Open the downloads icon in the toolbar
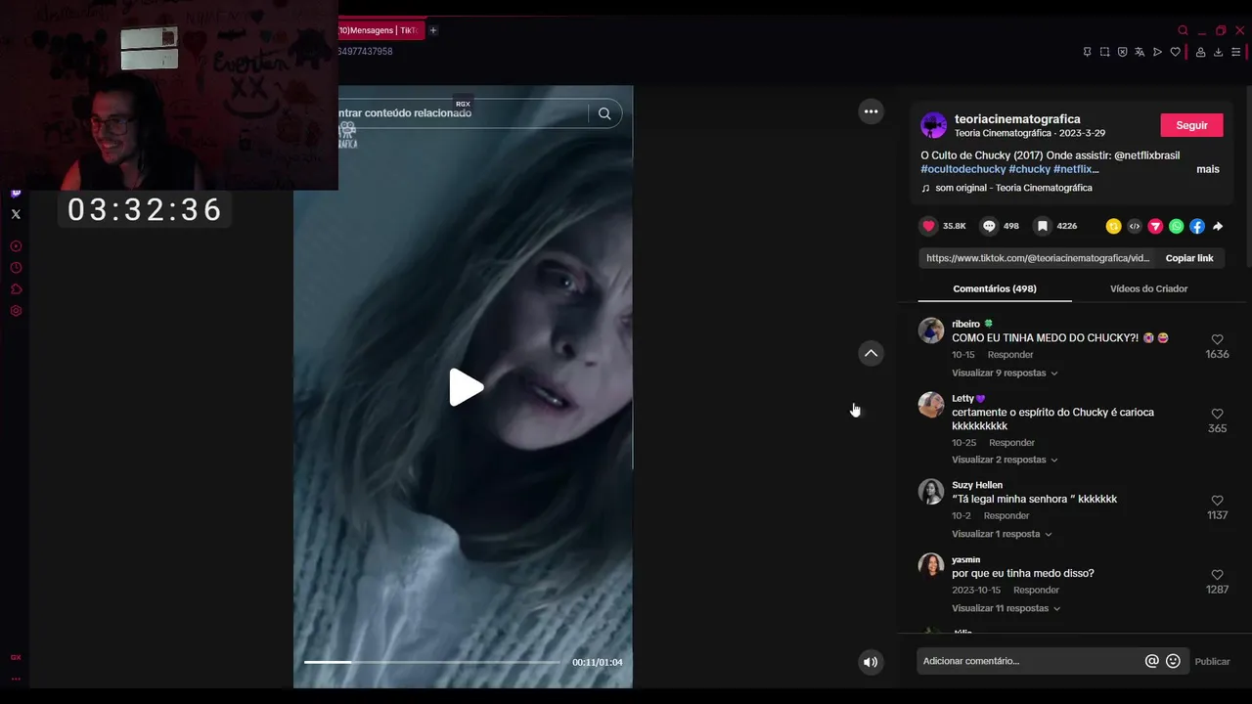Viewport: 1252px width, 704px height. click(1218, 52)
